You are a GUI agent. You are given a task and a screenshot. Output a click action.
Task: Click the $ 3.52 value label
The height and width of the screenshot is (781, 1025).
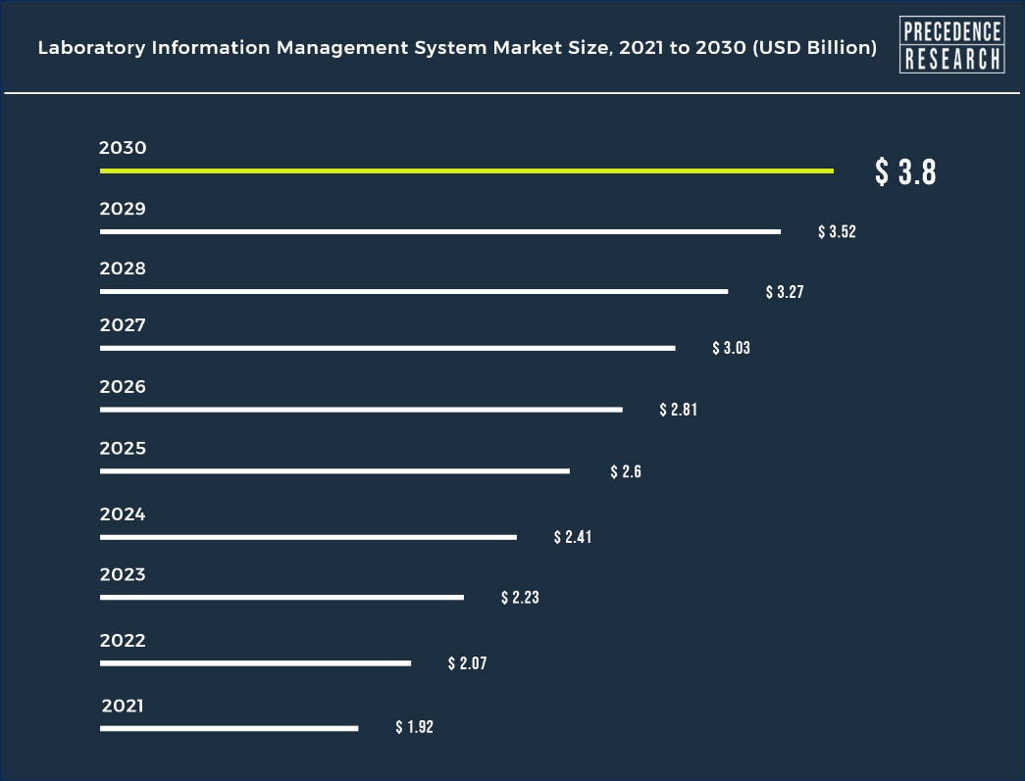tap(837, 232)
